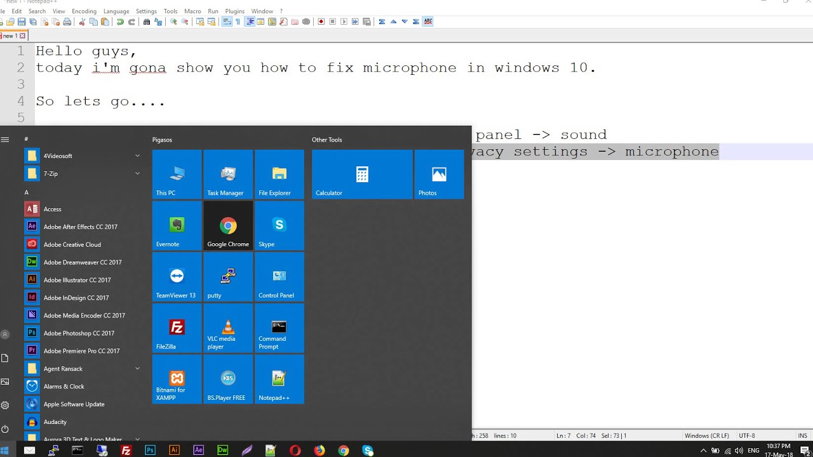Open the File Explorer tile
This screenshot has width=813, height=457.
point(279,174)
